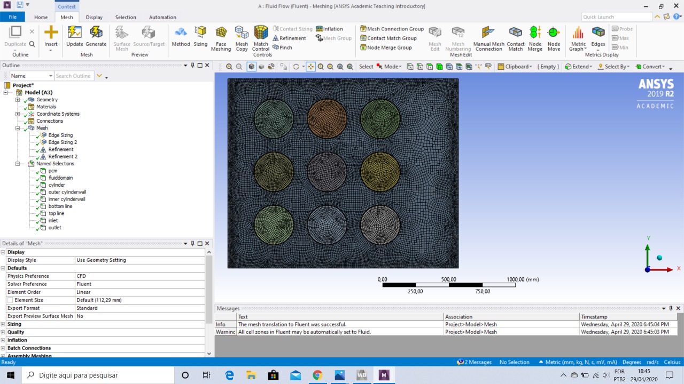
Task: Click the Node Merge icon
Action: (x=535, y=38)
